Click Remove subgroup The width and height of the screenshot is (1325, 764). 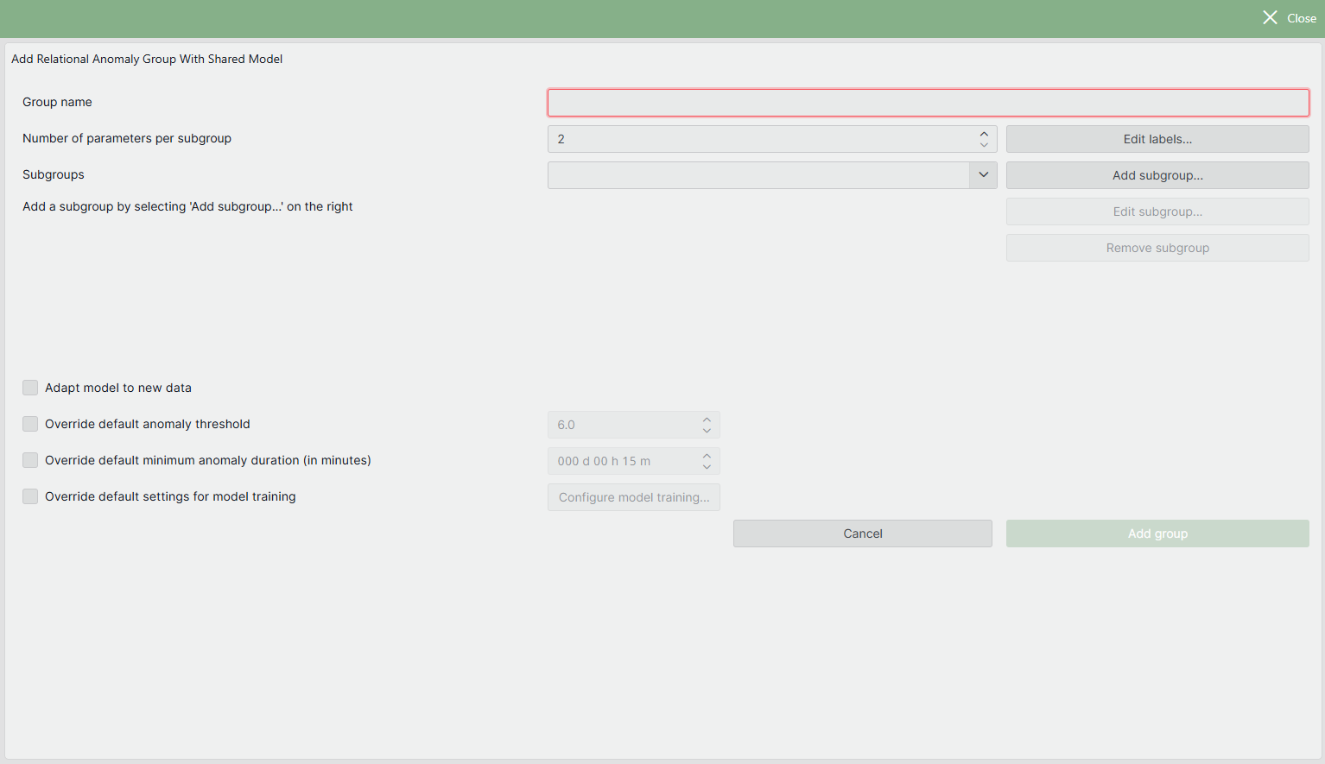[x=1157, y=248]
